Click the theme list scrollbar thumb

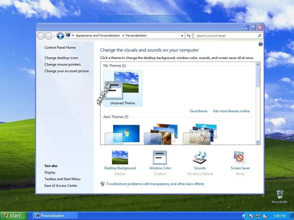point(258,77)
